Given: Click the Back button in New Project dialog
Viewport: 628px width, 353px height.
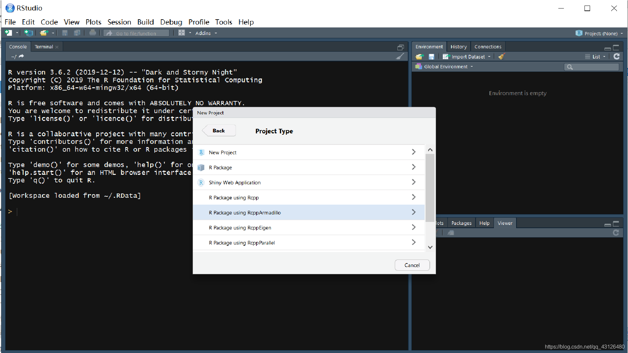Looking at the screenshot, I should (219, 131).
